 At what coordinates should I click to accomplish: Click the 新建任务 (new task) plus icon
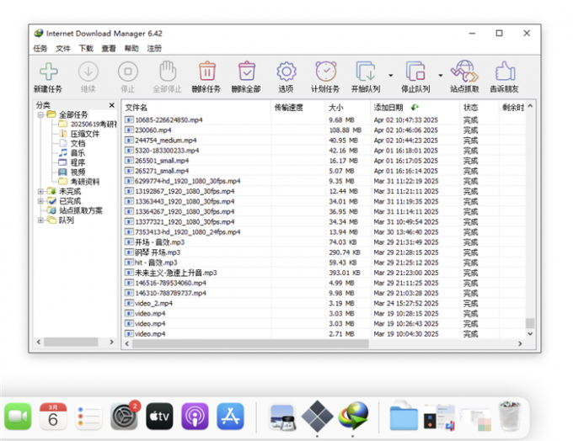click(x=48, y=72)
